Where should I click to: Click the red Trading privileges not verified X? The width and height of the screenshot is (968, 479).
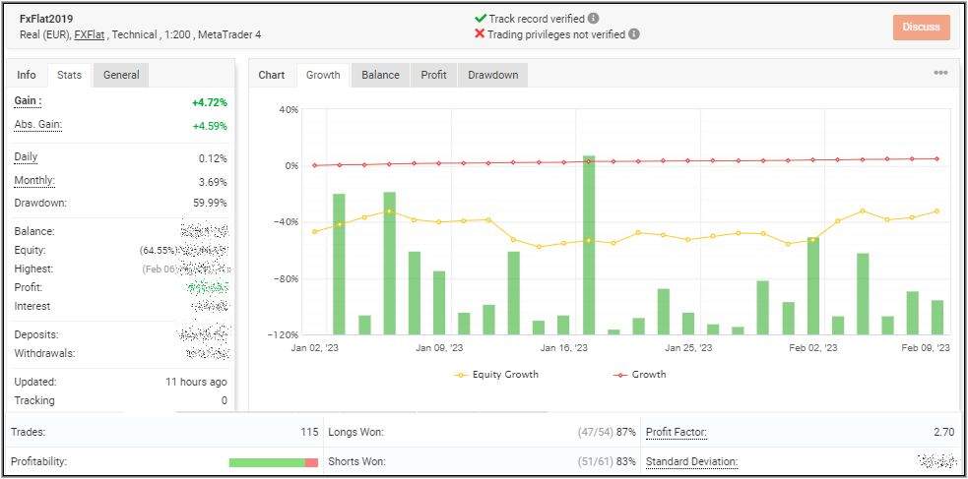(x=480, y=33)
